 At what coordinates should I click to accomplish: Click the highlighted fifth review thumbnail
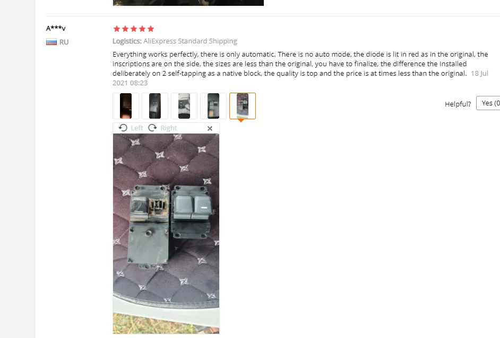tap(243, 106)
